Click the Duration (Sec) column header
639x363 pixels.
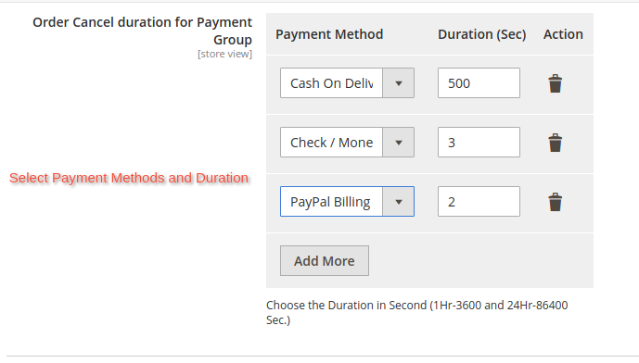[481, 34]
